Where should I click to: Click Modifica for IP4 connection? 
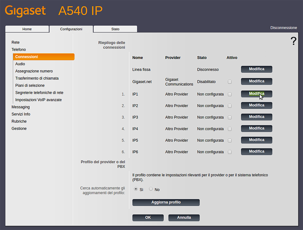[256, 128]
